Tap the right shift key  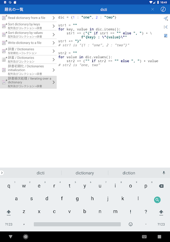click(161, 212)
